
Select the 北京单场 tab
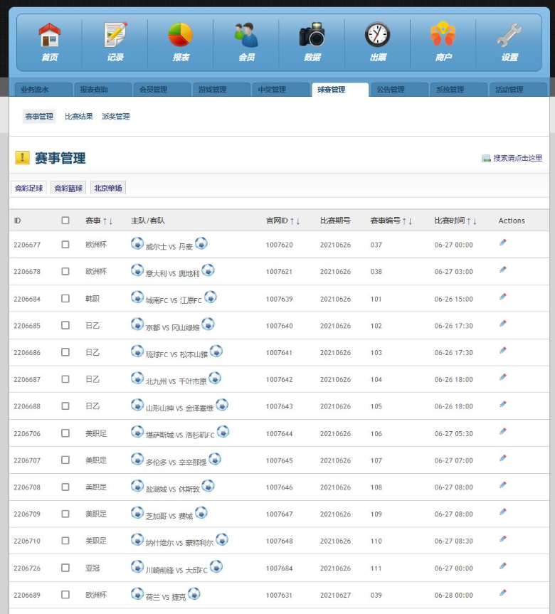[x=107, y=188]
